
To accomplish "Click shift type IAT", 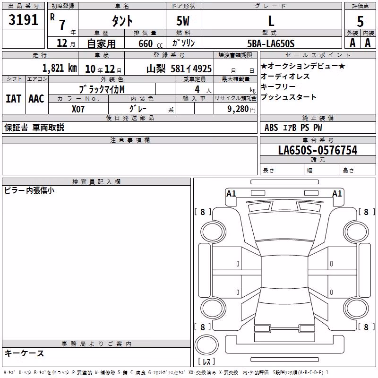I will (x=14, y=99).
